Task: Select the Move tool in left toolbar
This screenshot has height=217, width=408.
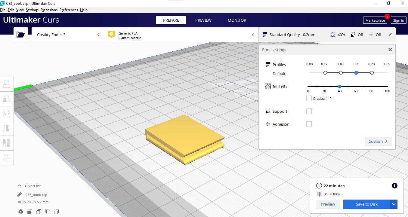Action: point(6,84)
